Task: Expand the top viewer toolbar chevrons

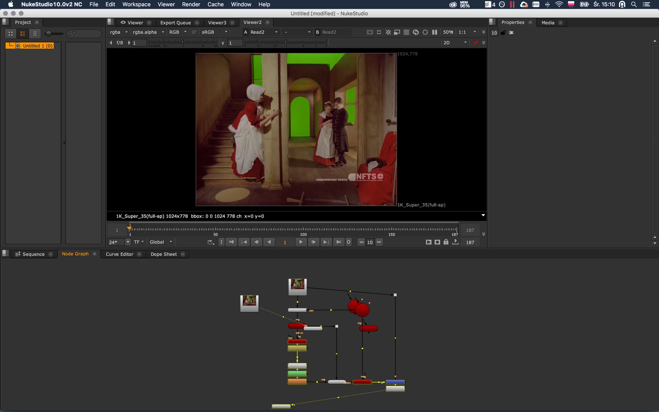Action: tap(484, 32)
